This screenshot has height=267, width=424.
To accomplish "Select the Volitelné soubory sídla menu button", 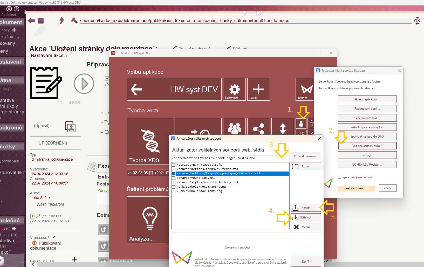I will click(x=367, y=146).
